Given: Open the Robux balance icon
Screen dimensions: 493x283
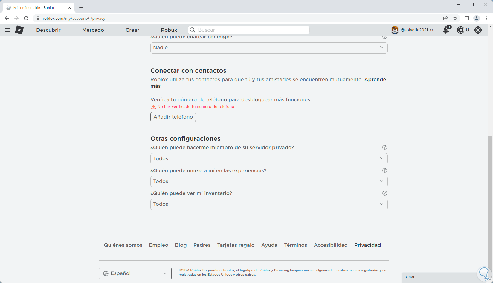Looking at the screenshot, I should click(461, 30).
